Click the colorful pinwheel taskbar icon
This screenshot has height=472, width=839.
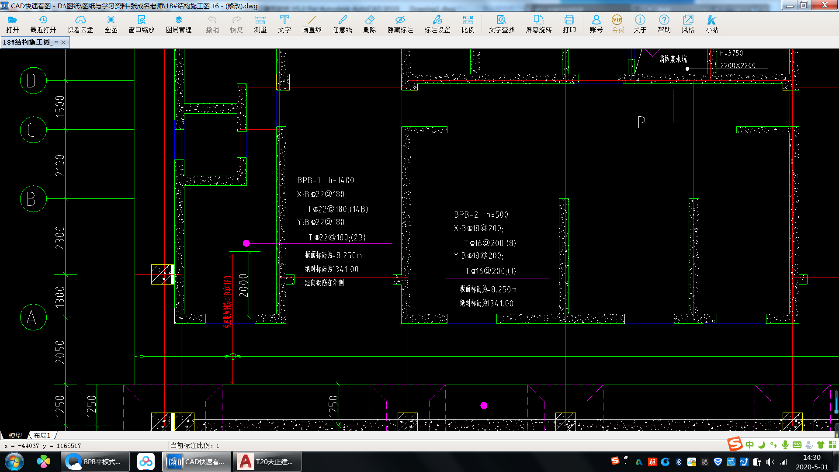click(43, 462)
